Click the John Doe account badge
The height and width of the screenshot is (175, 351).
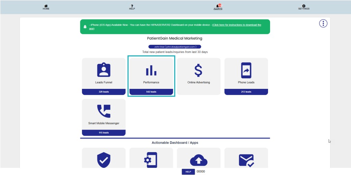coord(175,47)
